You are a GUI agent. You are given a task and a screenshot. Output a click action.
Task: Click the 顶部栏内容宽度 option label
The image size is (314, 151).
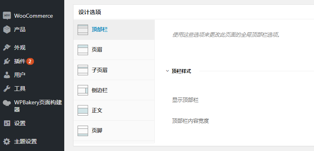click(190, 121)
